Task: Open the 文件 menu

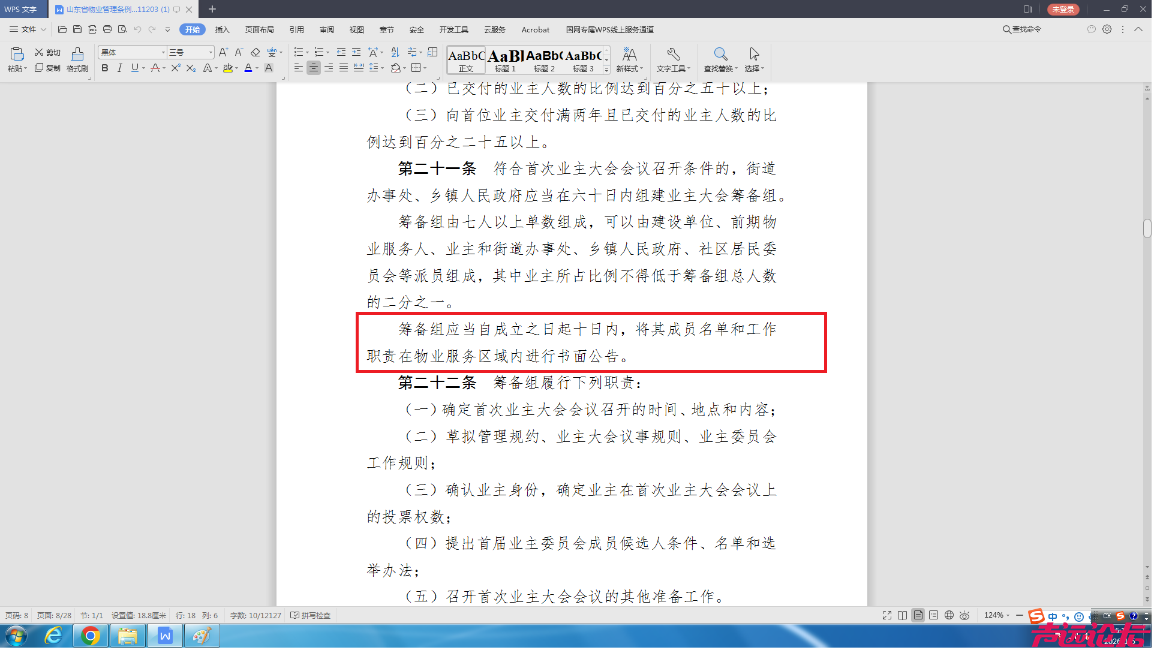Action: (x=27, y=29)
